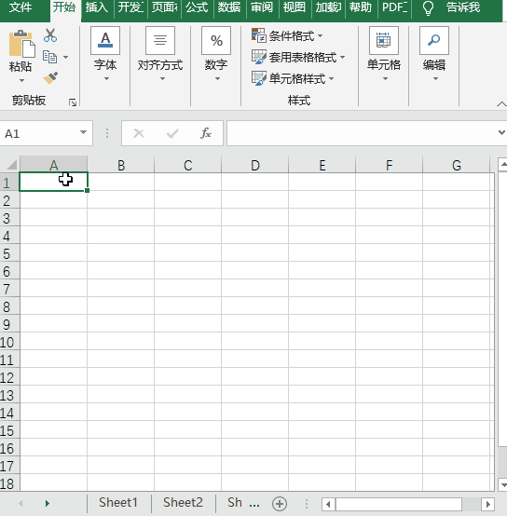Image resolution: width=507 pixels, height=516 pixels.
Task: Click inside the formula bar input
Action: click(363, 133)
